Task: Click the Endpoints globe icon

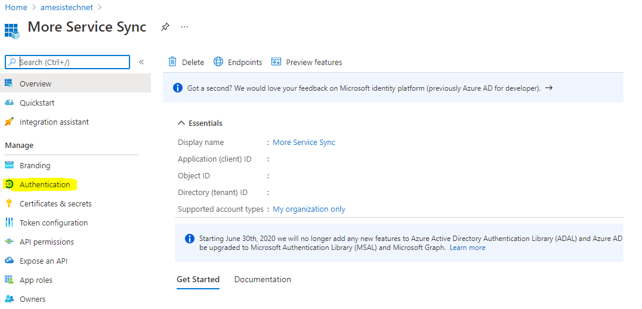Action: pos(218,62)
